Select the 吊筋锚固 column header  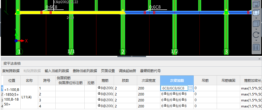click(228, 80)
